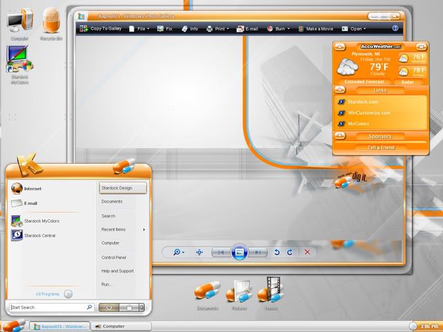Play slide show with center round button
This screenshot has height=332, width=443.
[239, 252]
